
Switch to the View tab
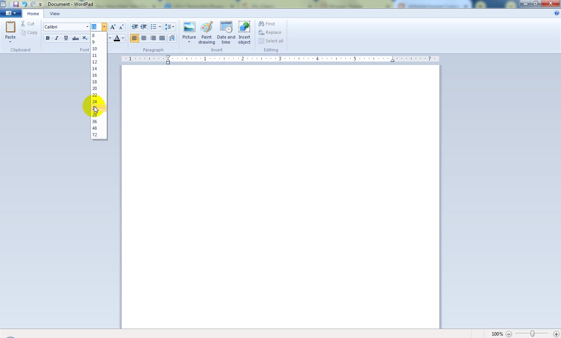[x=55, y=14]
